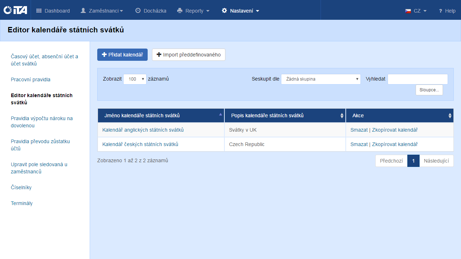
Task: Open the Sloupce column chooser
Action: coord(429,90)
